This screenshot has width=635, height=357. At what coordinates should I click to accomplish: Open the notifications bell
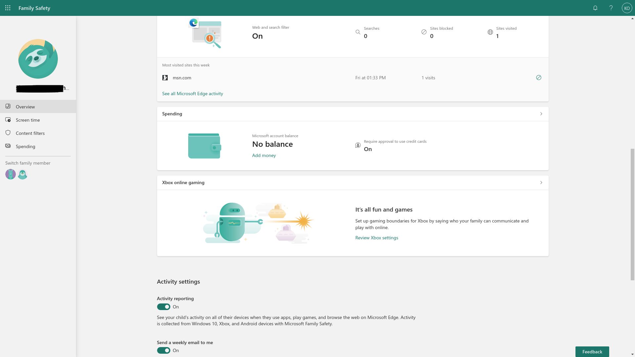[595, 8]
